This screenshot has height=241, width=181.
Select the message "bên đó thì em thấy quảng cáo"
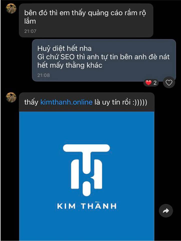pyautogui.click(x=86, y=20)
